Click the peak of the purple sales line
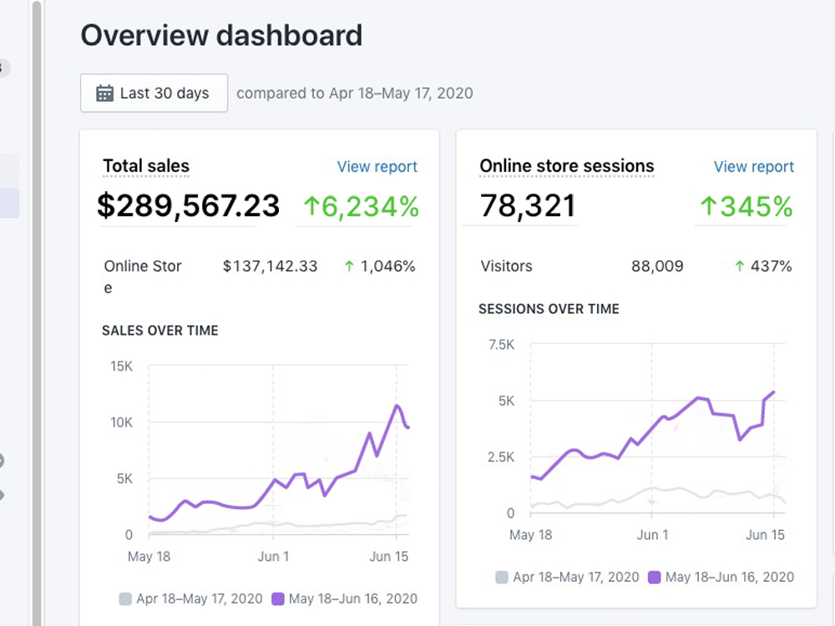The image size is (835, 626). point(397,406)
